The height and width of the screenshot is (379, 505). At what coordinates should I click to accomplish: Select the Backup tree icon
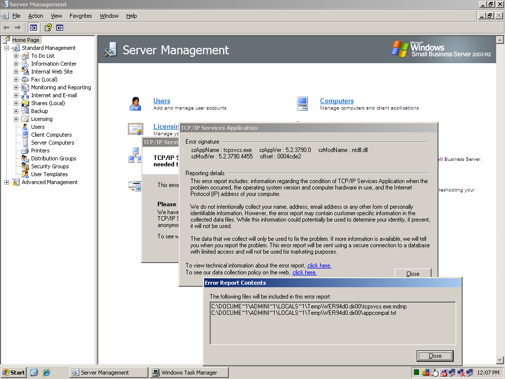(25, 111)
